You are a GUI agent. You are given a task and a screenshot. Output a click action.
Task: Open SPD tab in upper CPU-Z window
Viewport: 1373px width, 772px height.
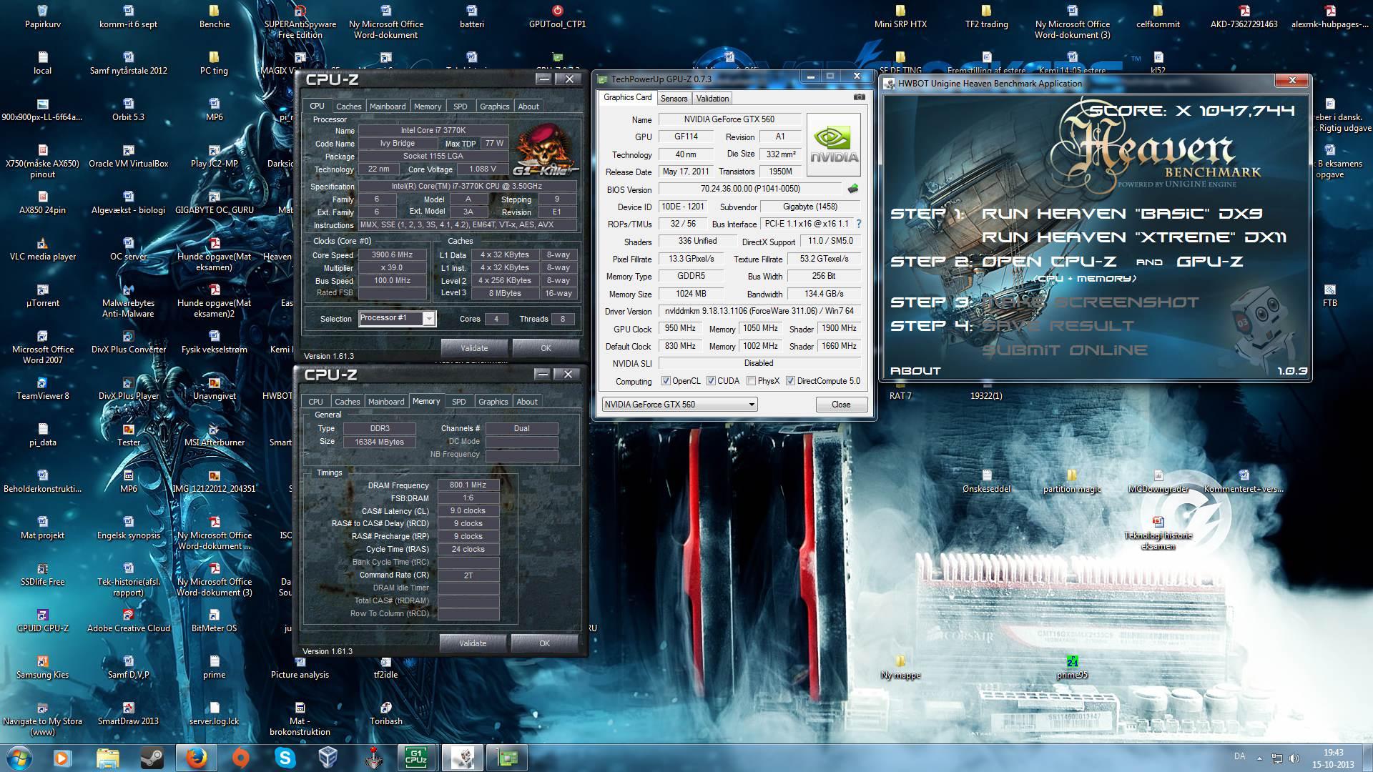click(461, 107)
